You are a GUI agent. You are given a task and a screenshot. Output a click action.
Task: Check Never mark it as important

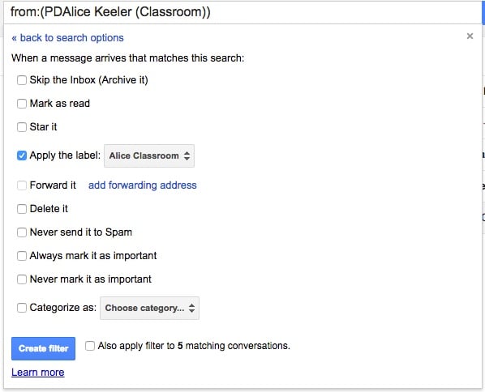[x=22, y=279]
